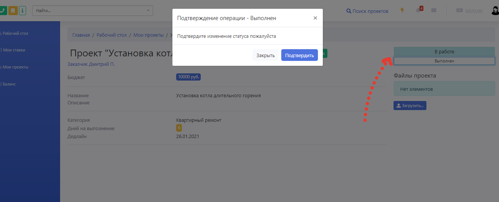
Task: Open Баланс in sidebar
Action: coord(9,84)
